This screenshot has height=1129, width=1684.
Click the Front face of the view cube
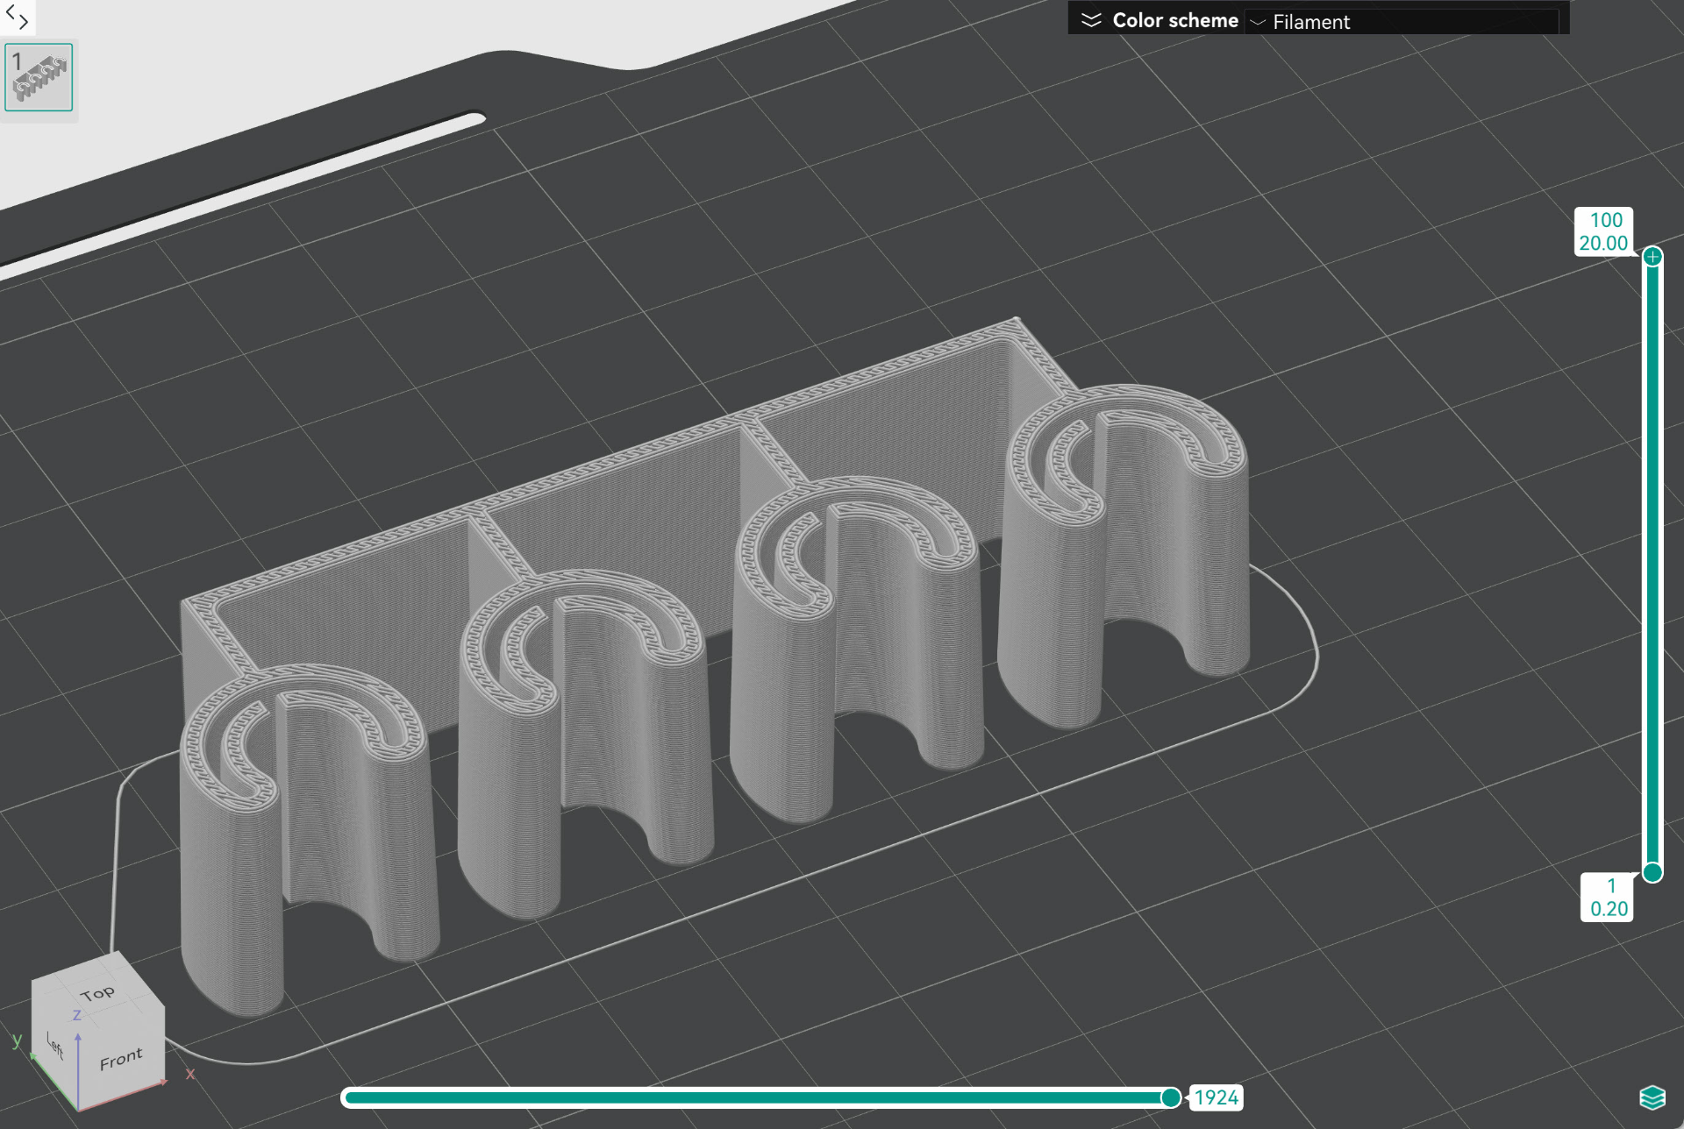[x=121, y=1059]
